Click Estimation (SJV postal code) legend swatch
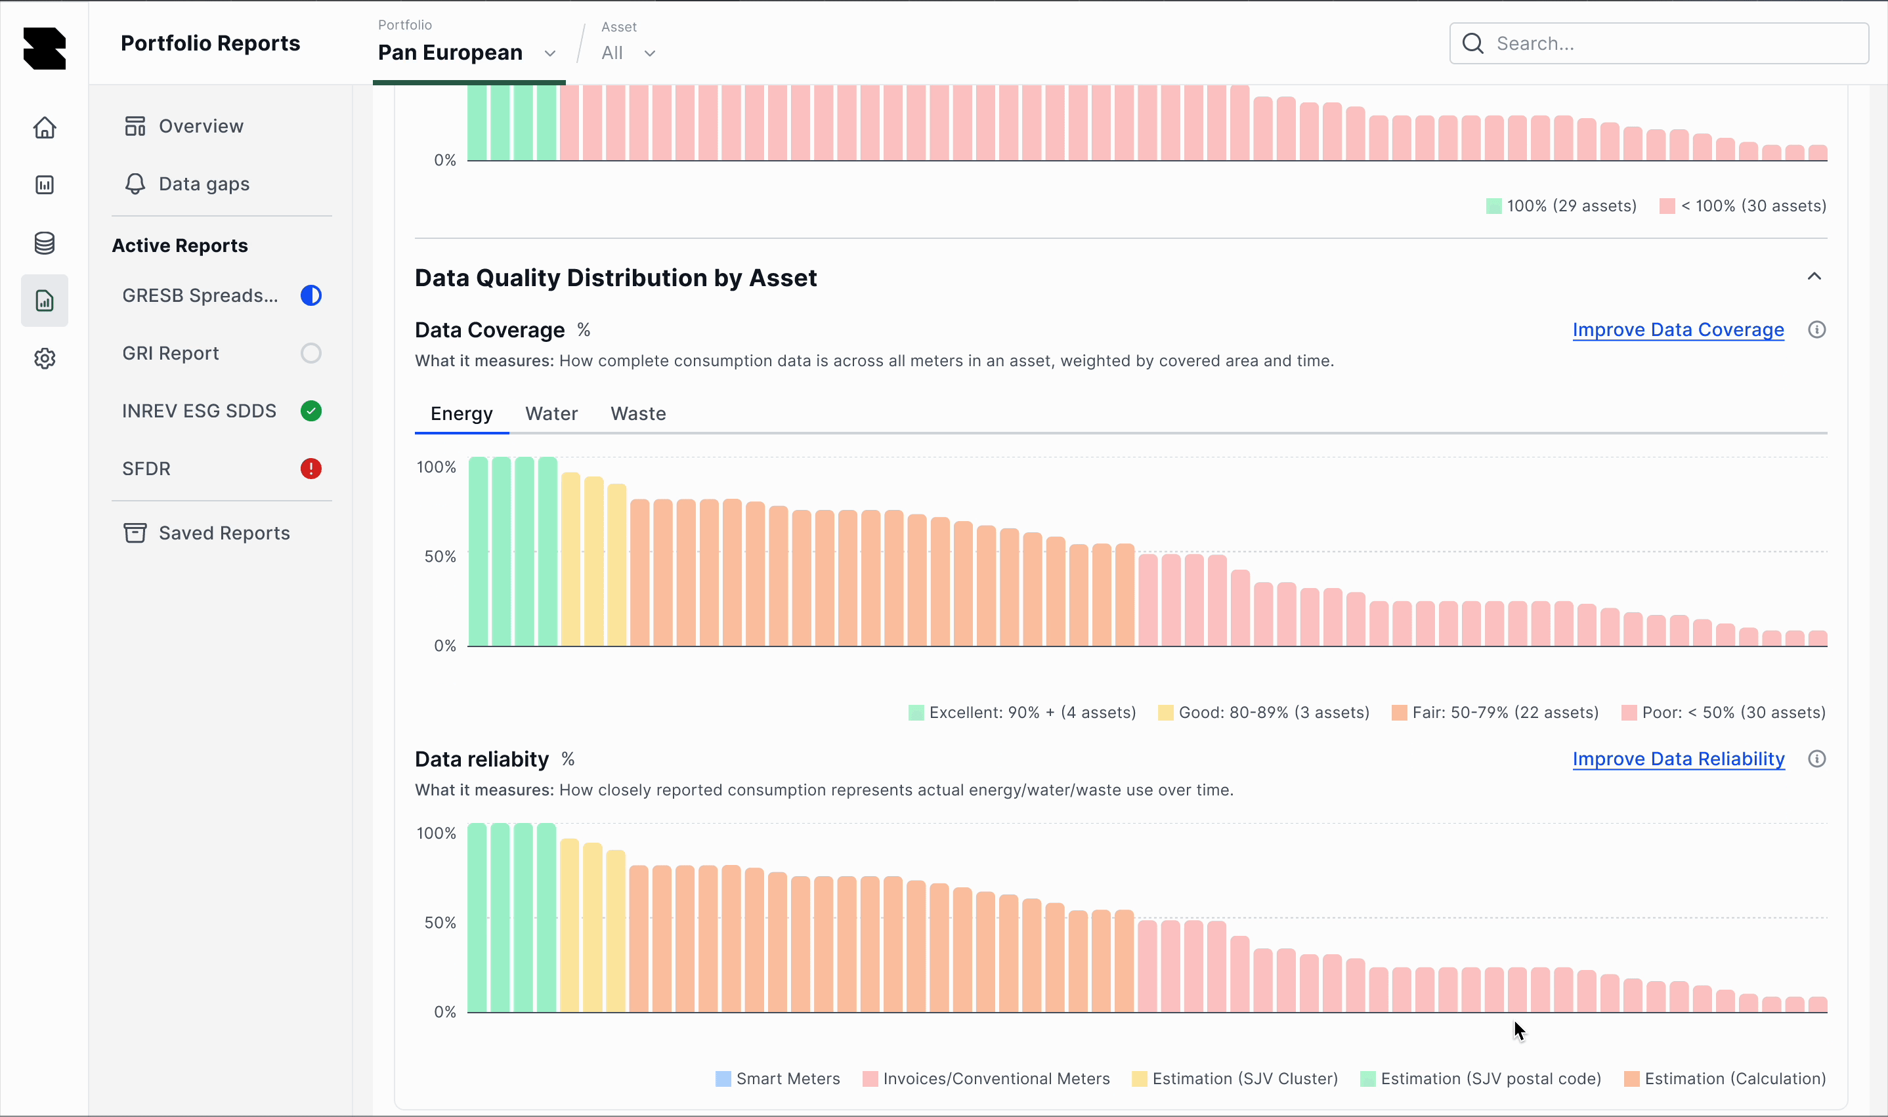Viewport: 1888px width, 1117px height. click(x=1367, y=1079)
